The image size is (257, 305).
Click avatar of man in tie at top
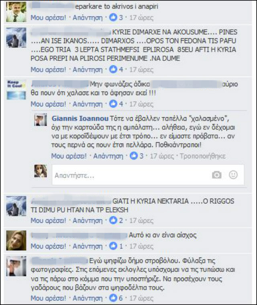pos(16,12)
